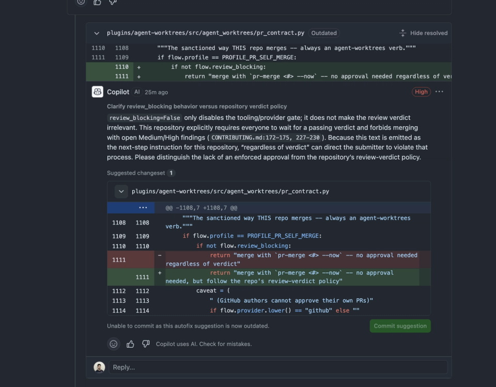Click the emoji reaction icon in top comment
The image size is (496, 387).
coord(81,2)
